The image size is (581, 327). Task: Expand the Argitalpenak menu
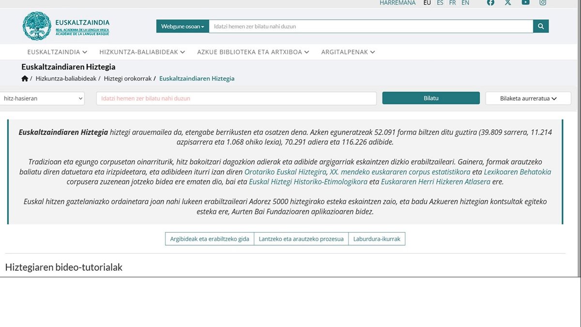click(348, 52)
